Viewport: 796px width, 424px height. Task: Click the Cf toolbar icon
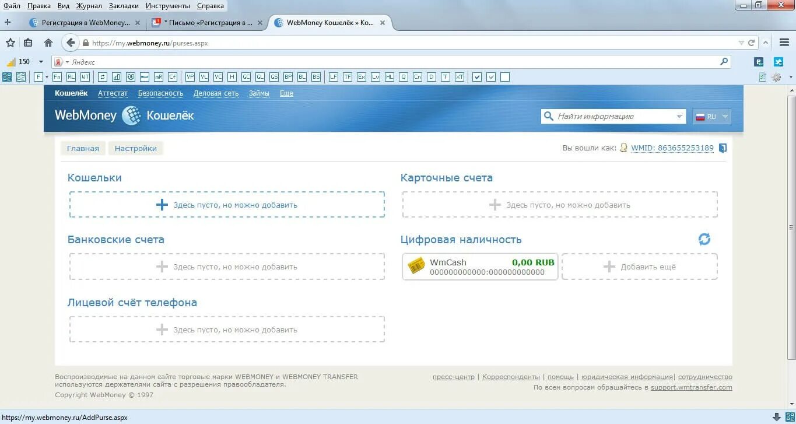(173, 77)
